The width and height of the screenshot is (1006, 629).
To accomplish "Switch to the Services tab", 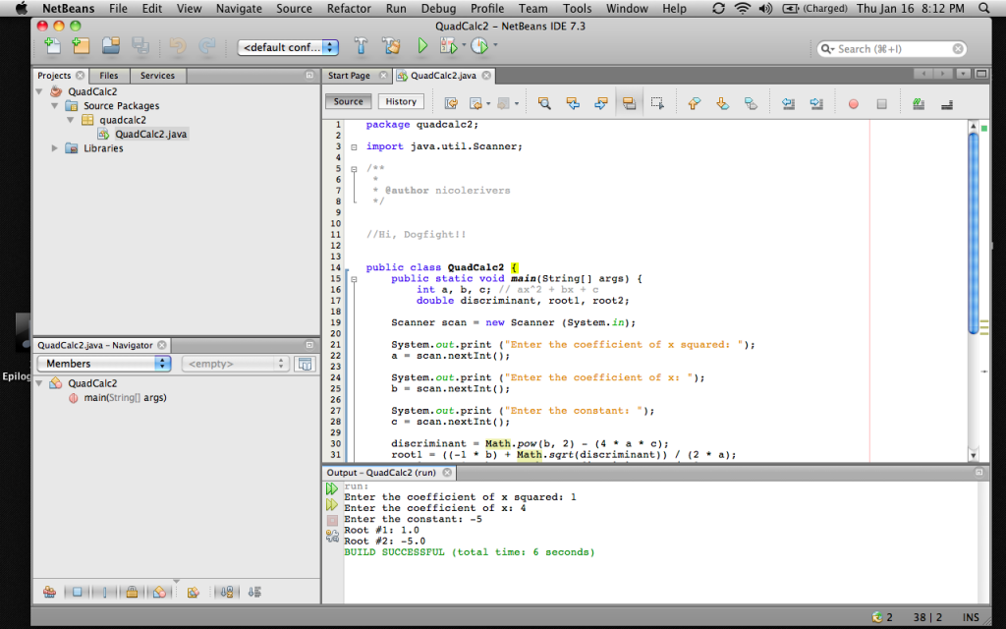I will coord(157,76).
